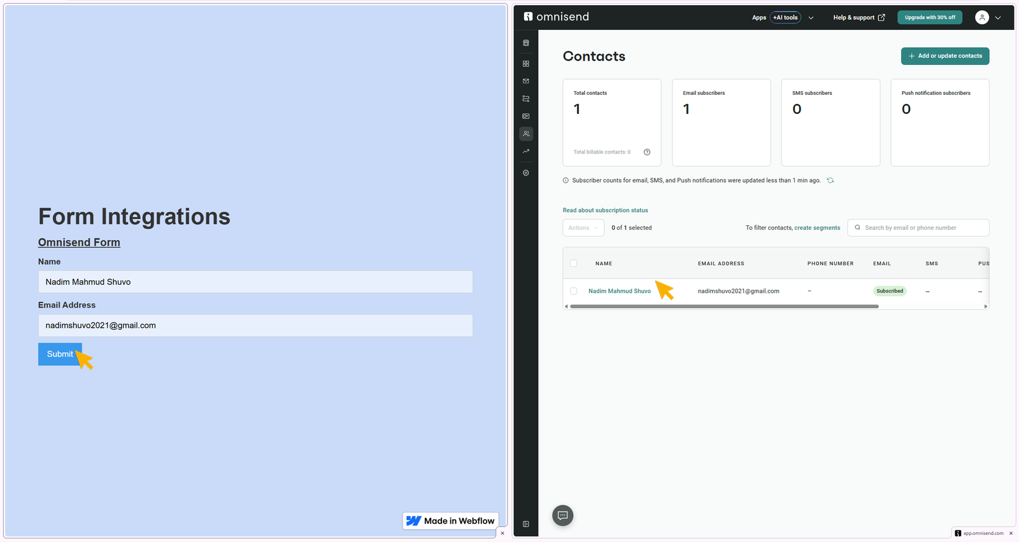Open the user account avatar icon
This screenshot has width=1019, height=542.
982,18
